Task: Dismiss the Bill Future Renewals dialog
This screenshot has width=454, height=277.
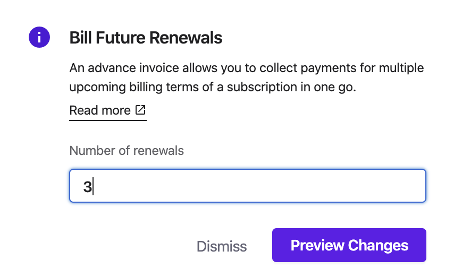Action: 222,246
